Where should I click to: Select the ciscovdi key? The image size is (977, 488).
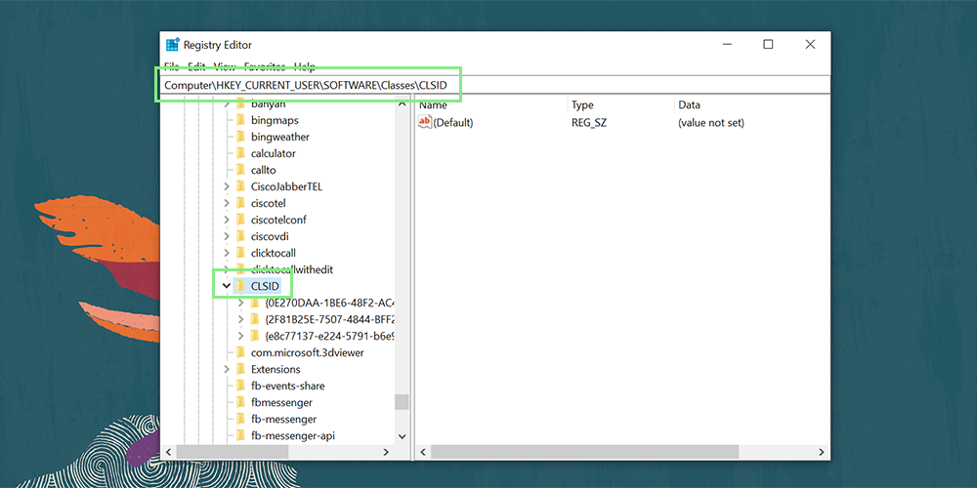[x=270, y=236]
